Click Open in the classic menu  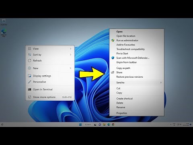(137, 31)
